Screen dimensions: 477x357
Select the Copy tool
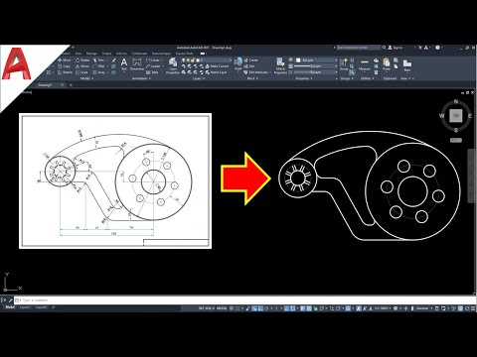tap(64, 66)
